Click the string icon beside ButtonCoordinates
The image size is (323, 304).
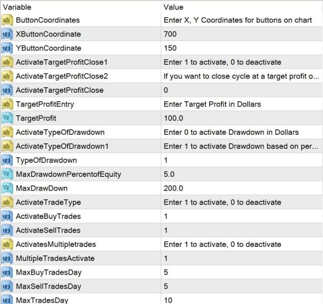(7, 20)
